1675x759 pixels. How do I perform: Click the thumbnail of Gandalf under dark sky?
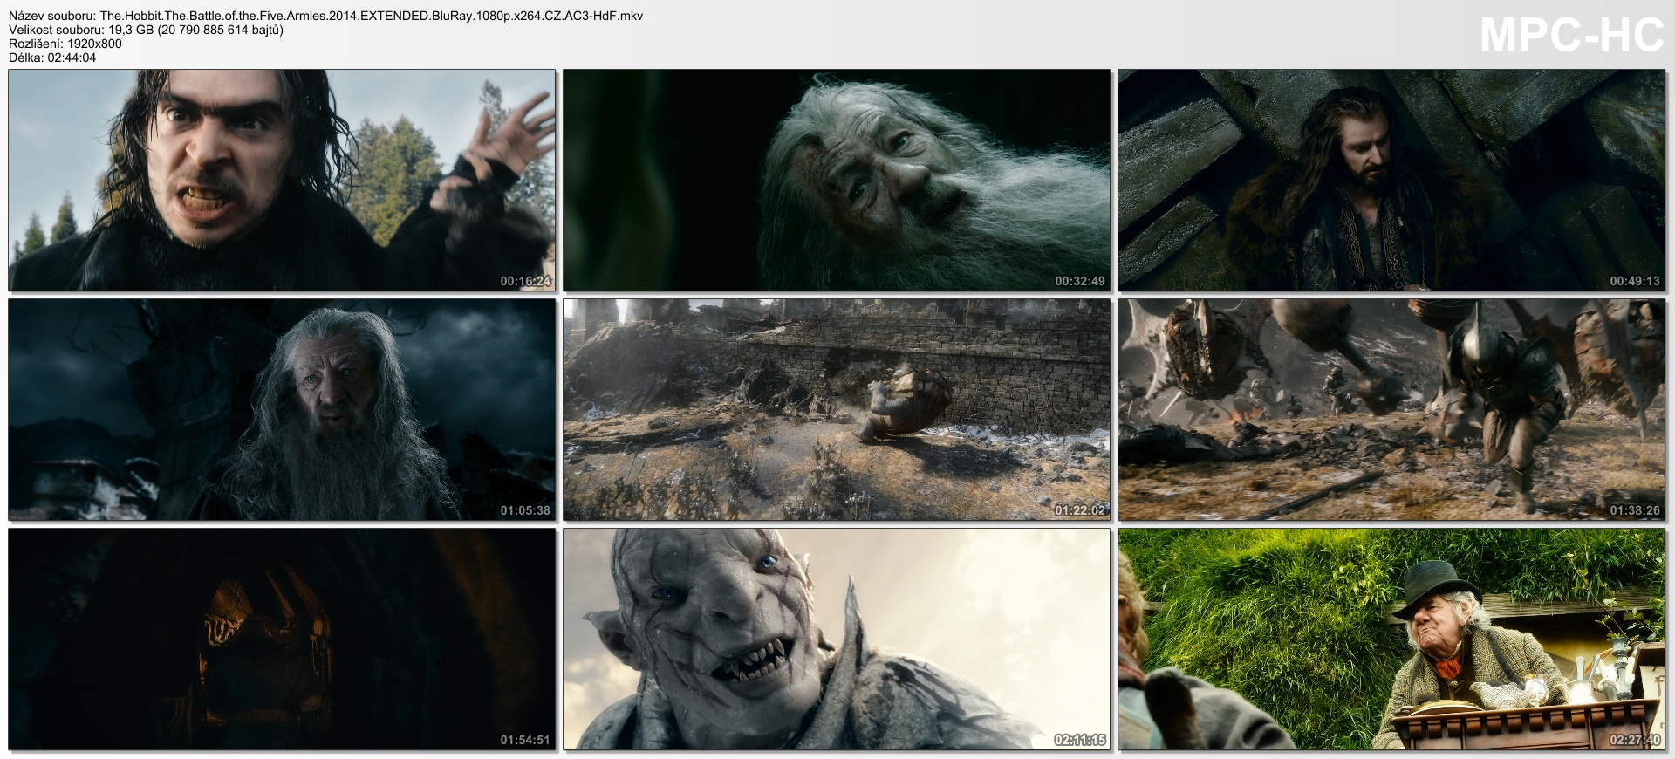tap(282, 409)
